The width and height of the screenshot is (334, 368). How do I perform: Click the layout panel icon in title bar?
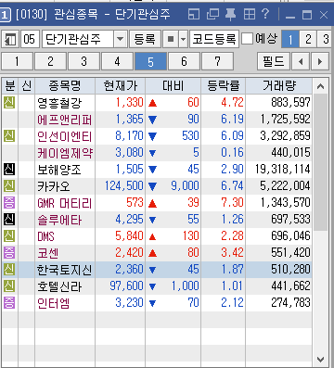(x=194, y=14)
